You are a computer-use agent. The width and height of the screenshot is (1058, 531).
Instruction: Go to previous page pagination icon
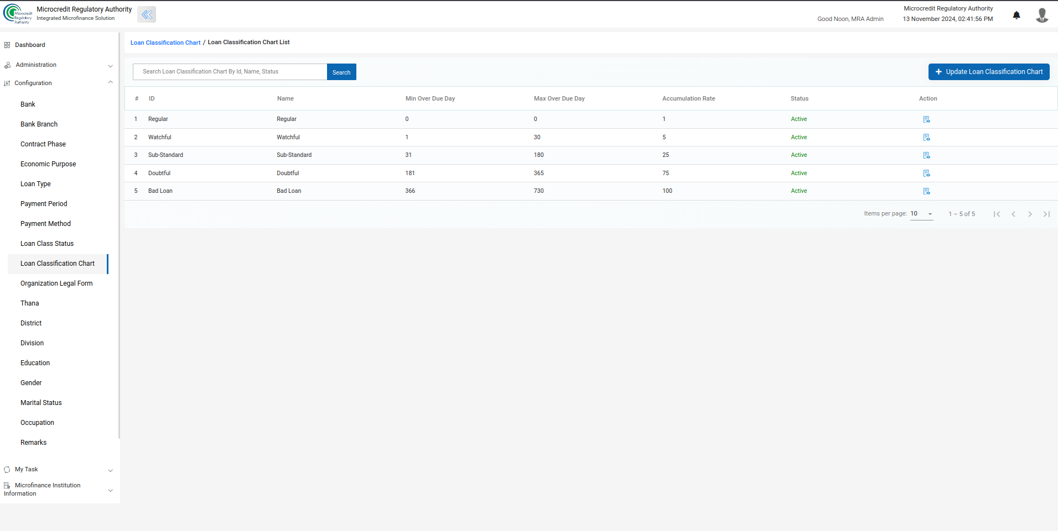pyautogui.click(x=1013, y=214)
